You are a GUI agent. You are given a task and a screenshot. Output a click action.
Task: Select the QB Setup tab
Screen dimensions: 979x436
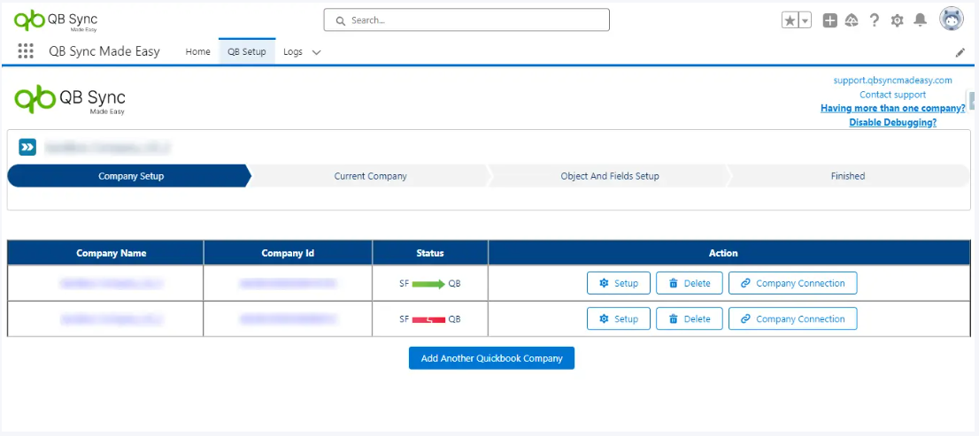point(247,52)
